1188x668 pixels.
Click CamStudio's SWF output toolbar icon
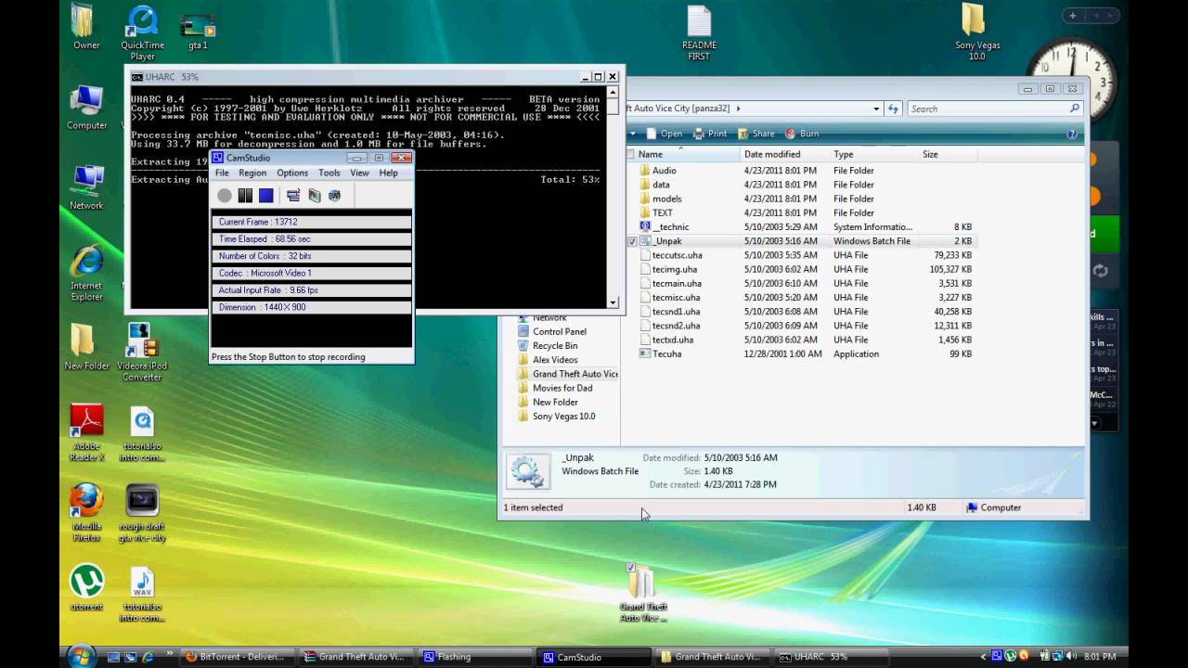[335, 196]
